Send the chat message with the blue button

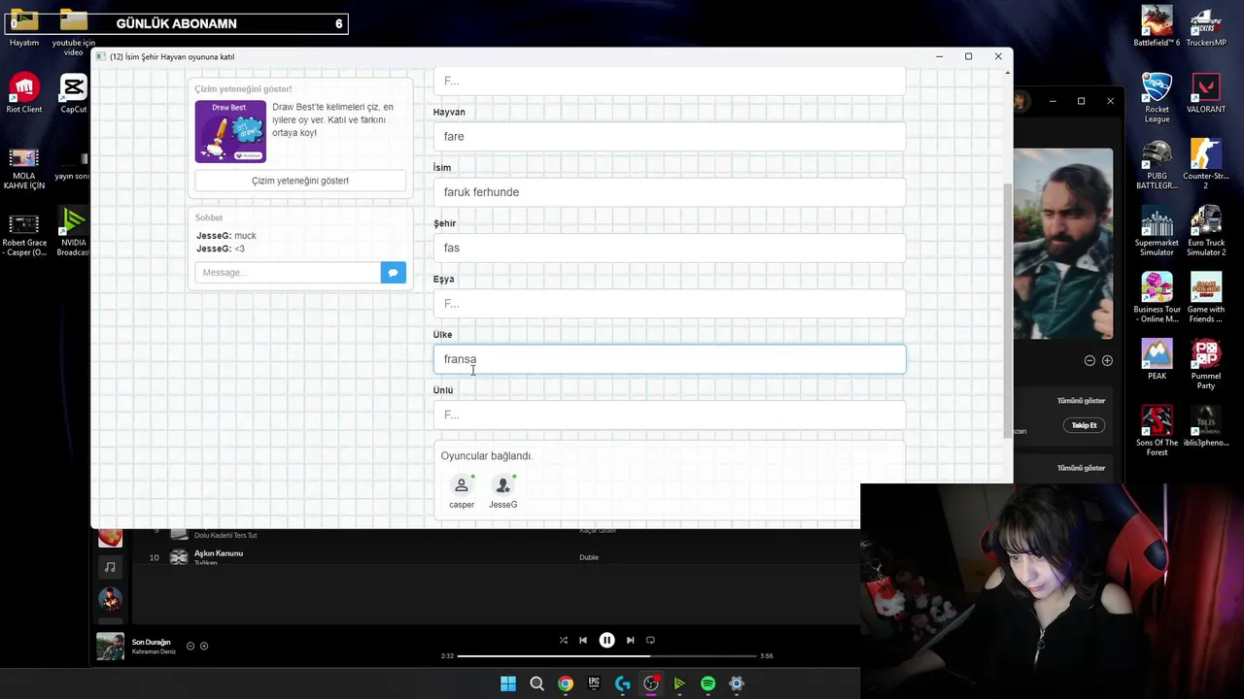[393, 273]
